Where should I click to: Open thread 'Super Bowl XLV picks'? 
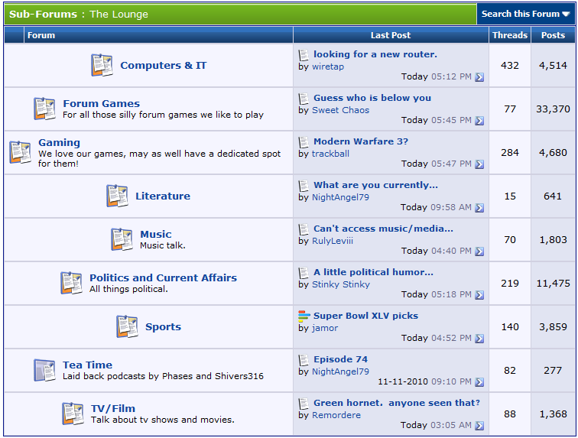click(365, 316)
